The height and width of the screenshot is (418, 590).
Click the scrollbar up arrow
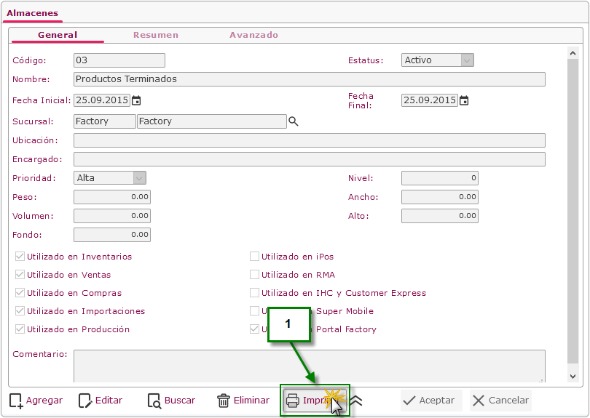573,53
